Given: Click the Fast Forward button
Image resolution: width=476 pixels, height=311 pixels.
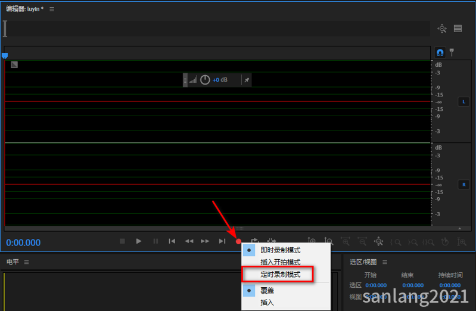Looking at the screenshot, I should 205,241.
